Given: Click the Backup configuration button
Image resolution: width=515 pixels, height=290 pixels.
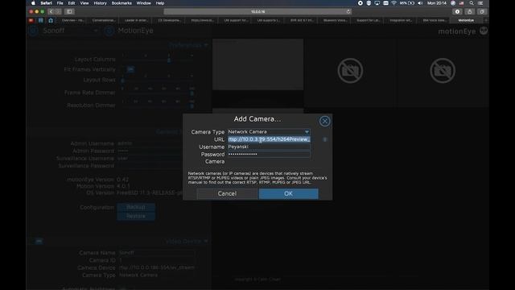Looking at the screenshot, I should tap(136, 207).
